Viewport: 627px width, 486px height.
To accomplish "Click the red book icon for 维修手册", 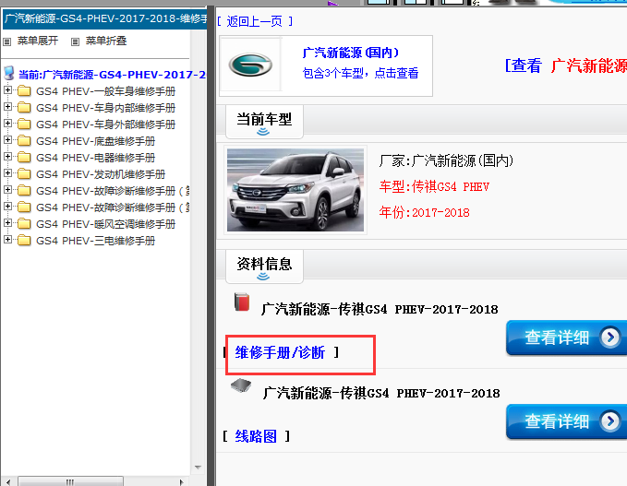I will (x=242, y=302).
